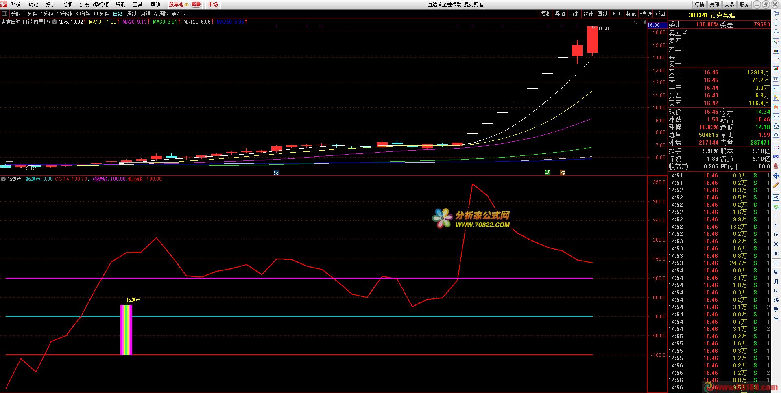Select the 年 yearly period in sidebar
The image size is (781, 393).
tap(776, 319)
